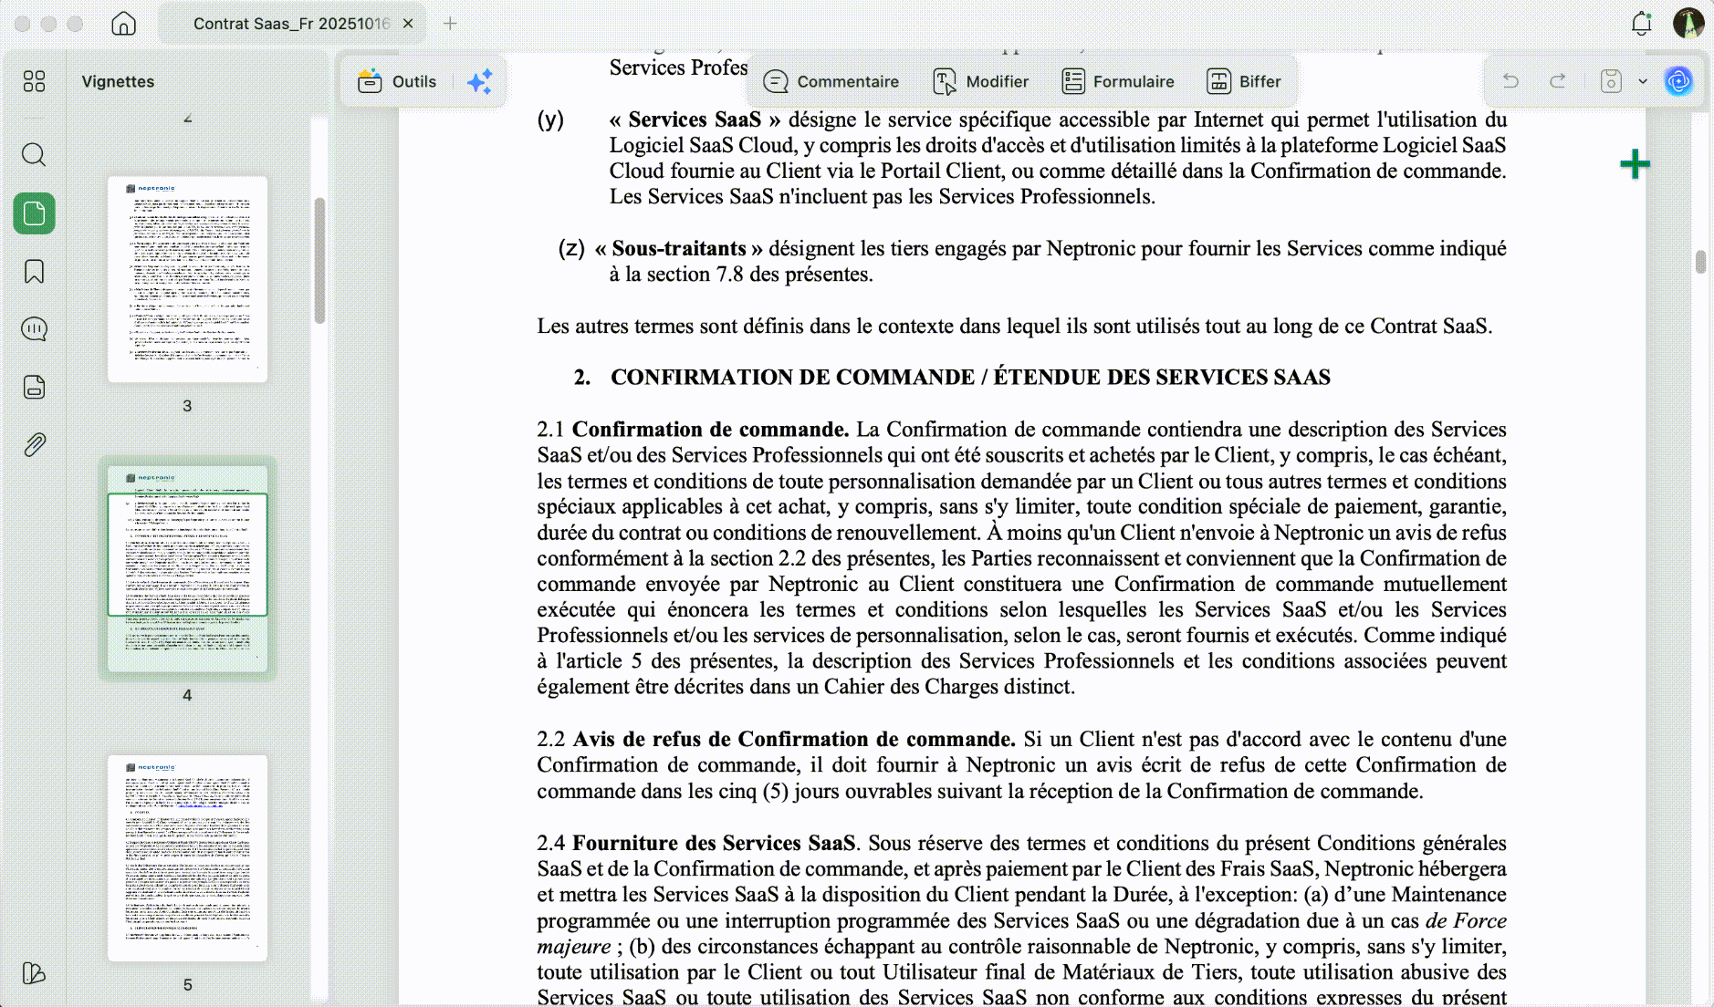Open the Outils menu
The height and width of the screenshot is (1007, 1714).
click(397, 81)
